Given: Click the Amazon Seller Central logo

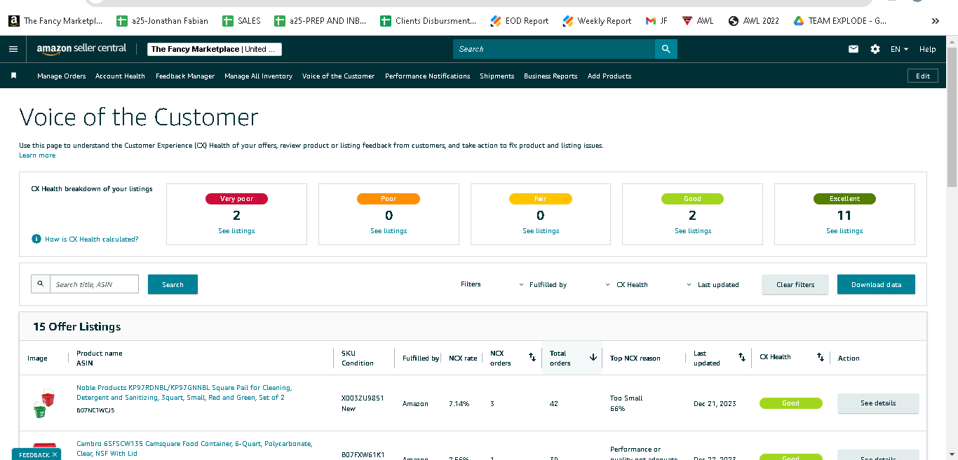Looking at the screenshot, I should click(82, 49).
